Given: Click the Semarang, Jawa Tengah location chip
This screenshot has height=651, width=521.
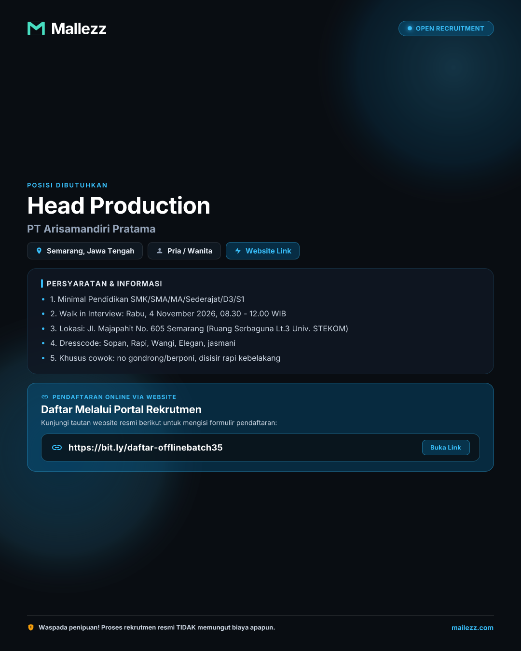Looking at the screenshot, I should pos(85,251).
